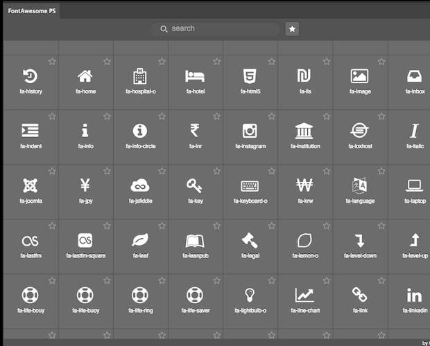Select the fa-ioxhost icon

[x=359, y=131]
